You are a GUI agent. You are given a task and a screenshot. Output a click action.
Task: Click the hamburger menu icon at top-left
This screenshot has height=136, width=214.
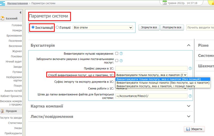[x=3, y=3]
